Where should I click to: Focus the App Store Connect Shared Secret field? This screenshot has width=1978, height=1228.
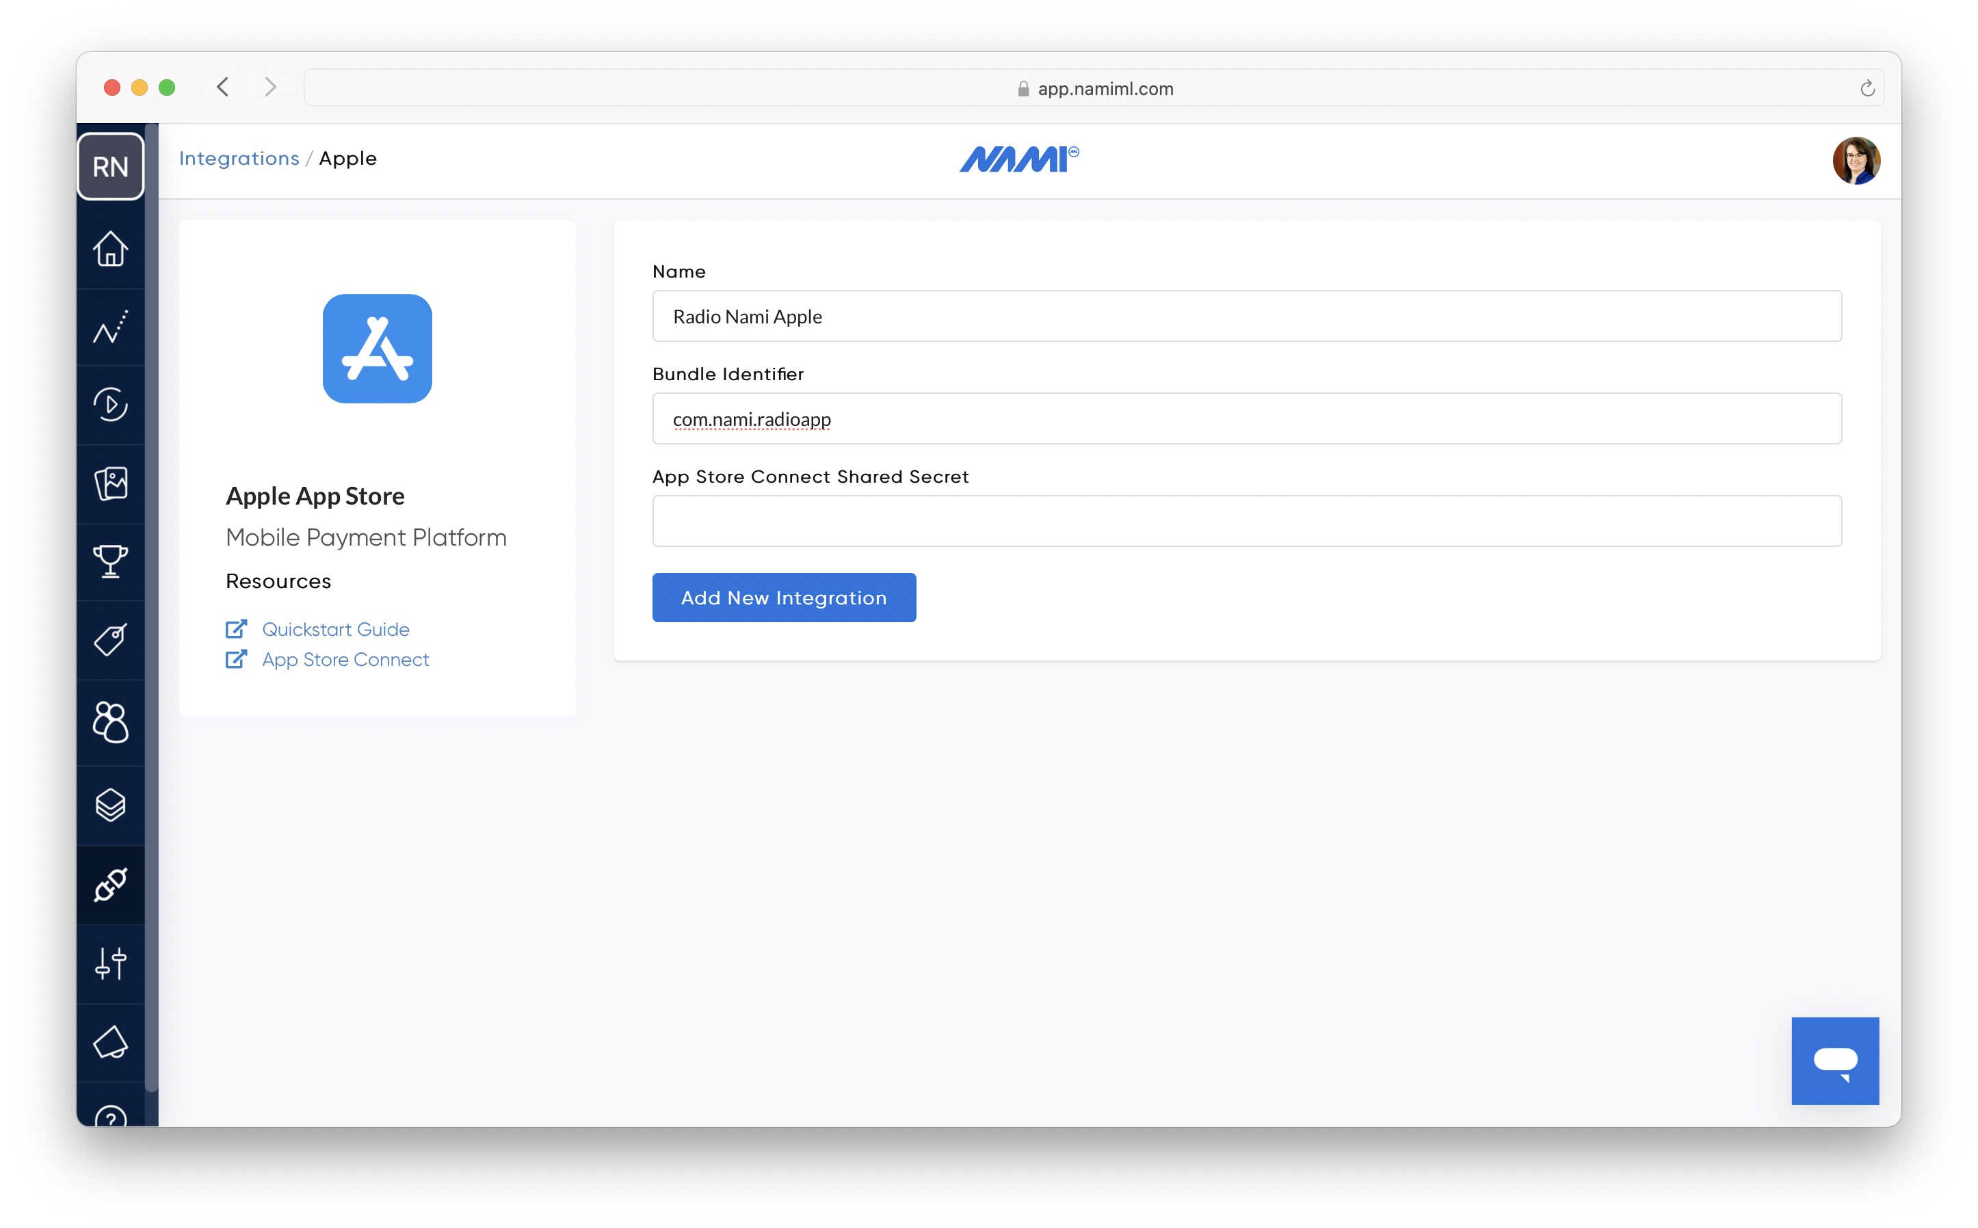point(1246,522)
